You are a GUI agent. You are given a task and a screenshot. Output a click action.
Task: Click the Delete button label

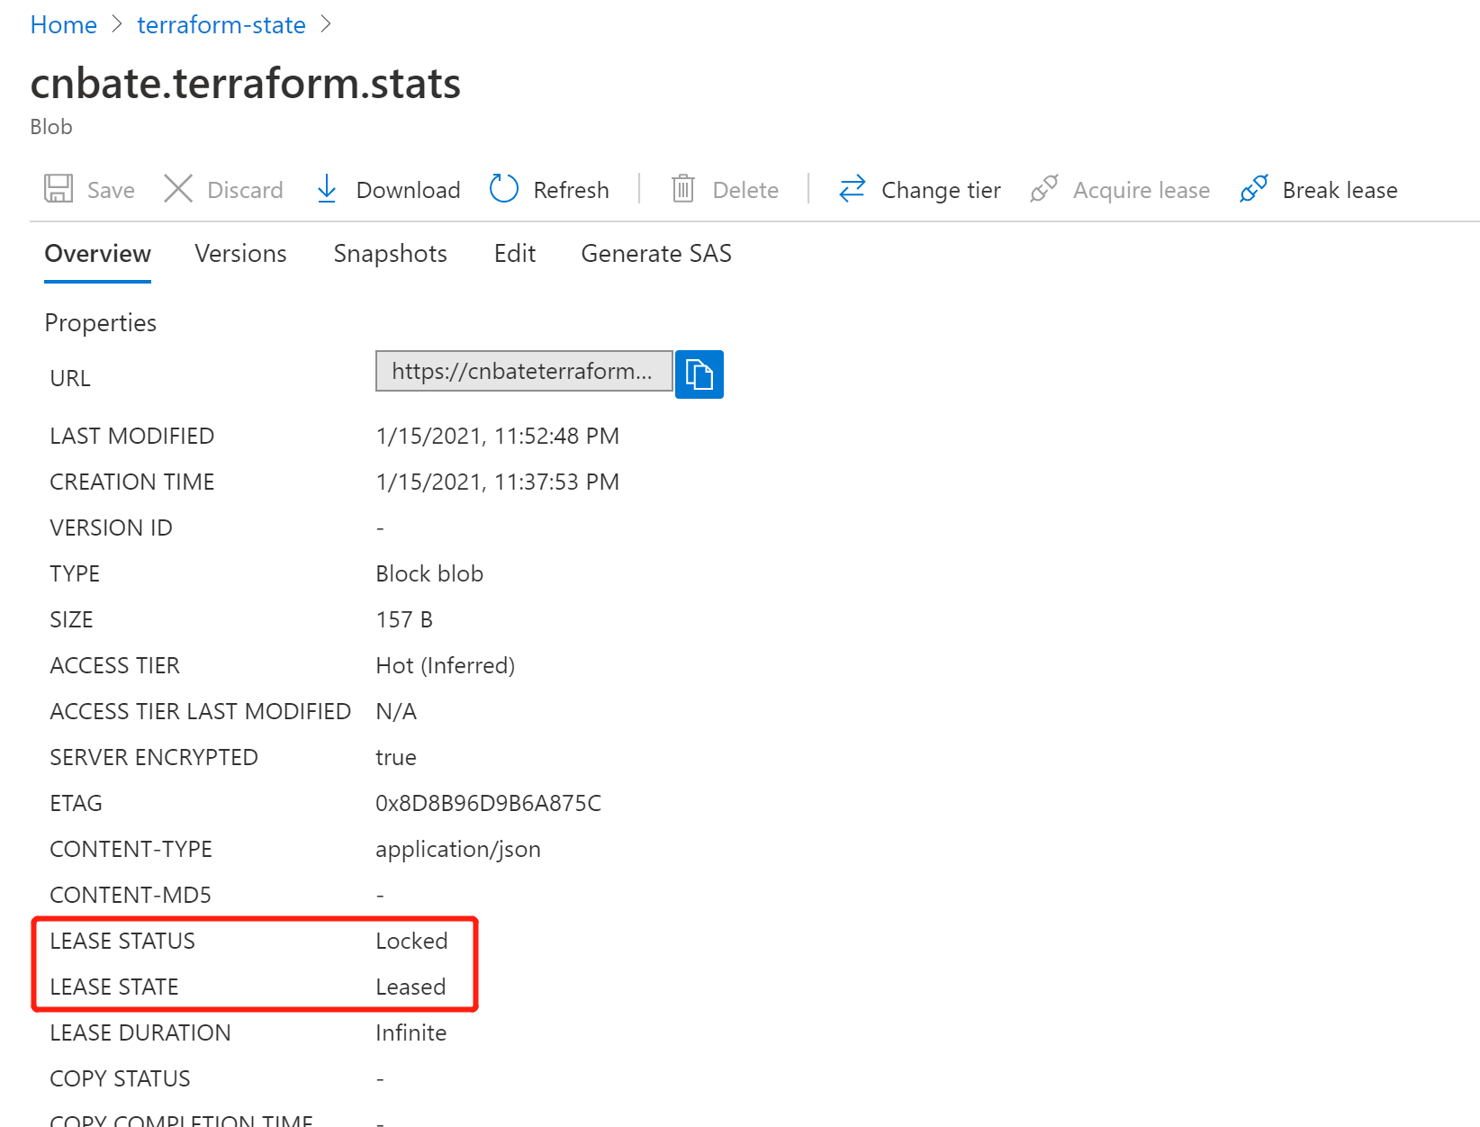click(745, 190)
